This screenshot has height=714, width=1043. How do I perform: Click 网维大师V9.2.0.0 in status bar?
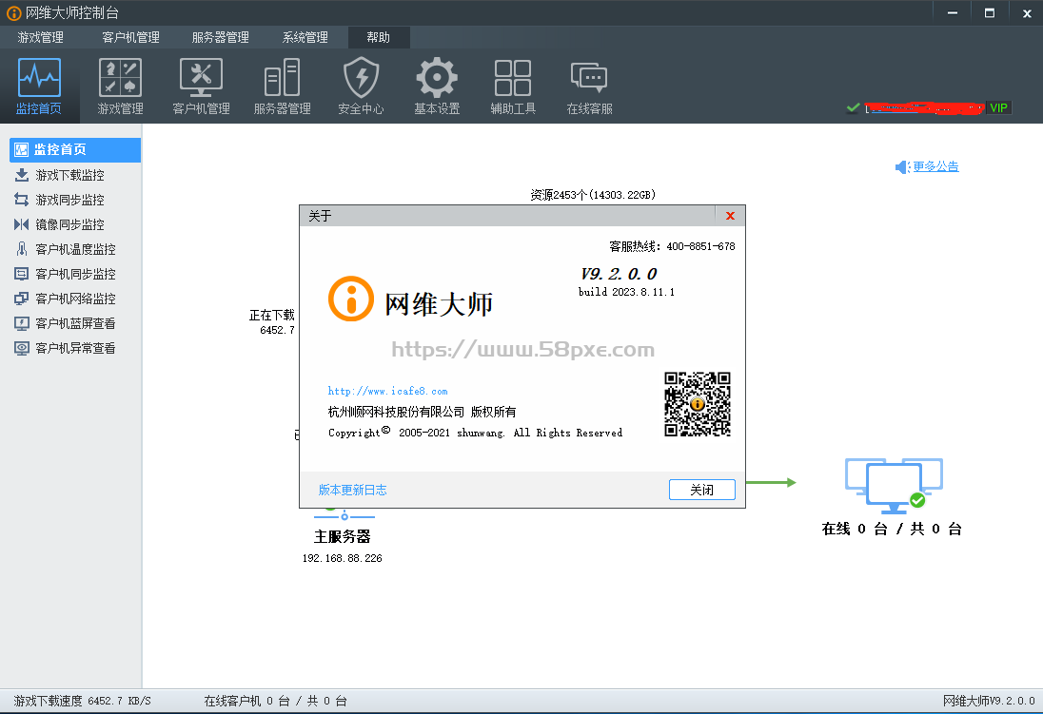[x=989, y=701]
